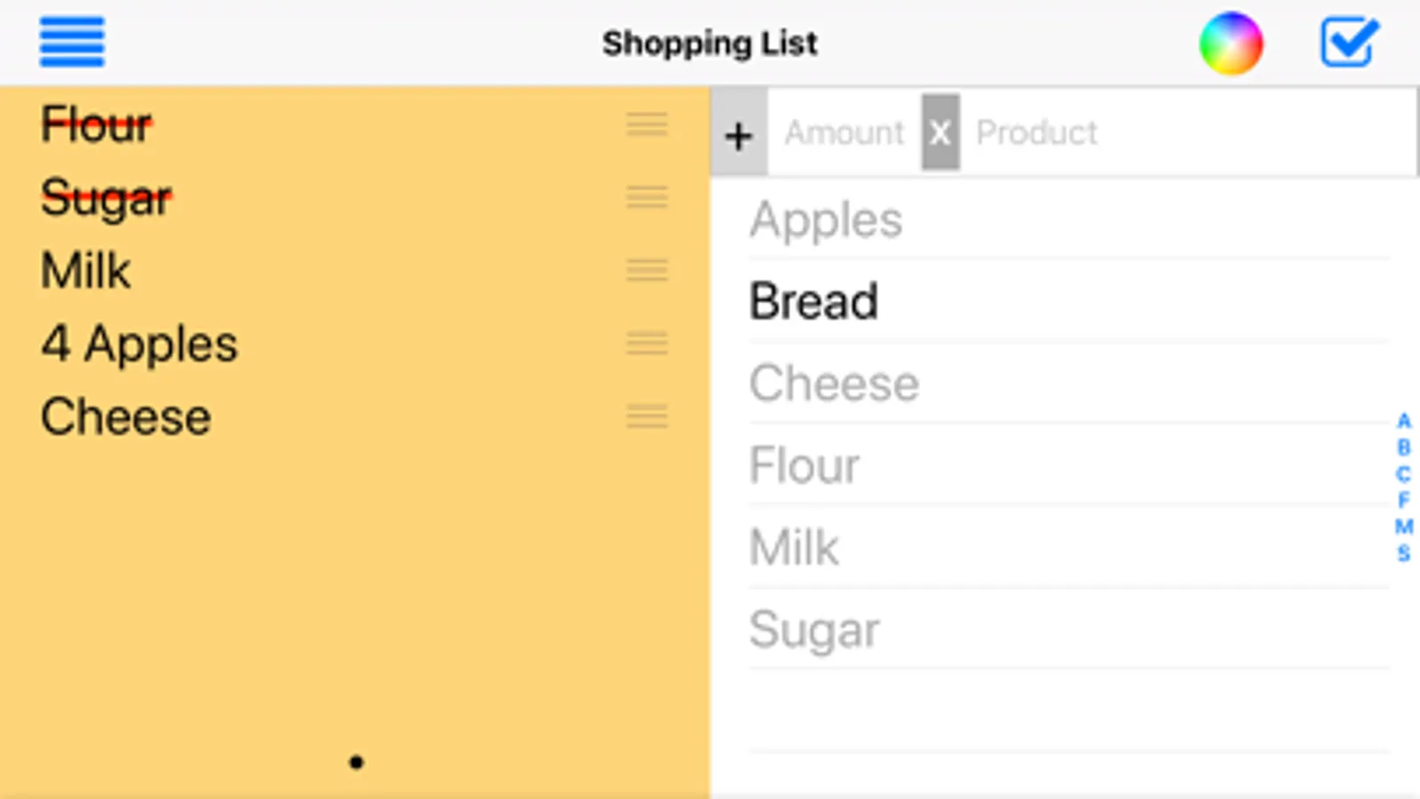The height and width of the screenshot is (799, 1420).
Task: Open the hamburger menu icon
Action: [72, 42]
